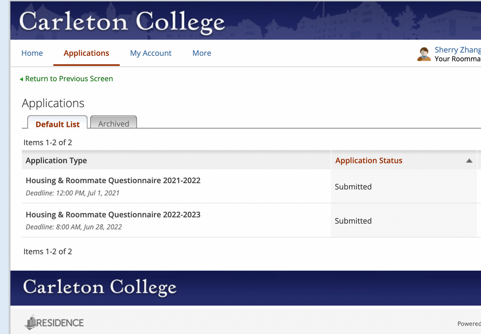Click the user avatar icon

pyautogui.click(x=424, y=54)
